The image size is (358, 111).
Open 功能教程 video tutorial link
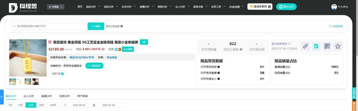pyautogui.click(x=336, y=26)
